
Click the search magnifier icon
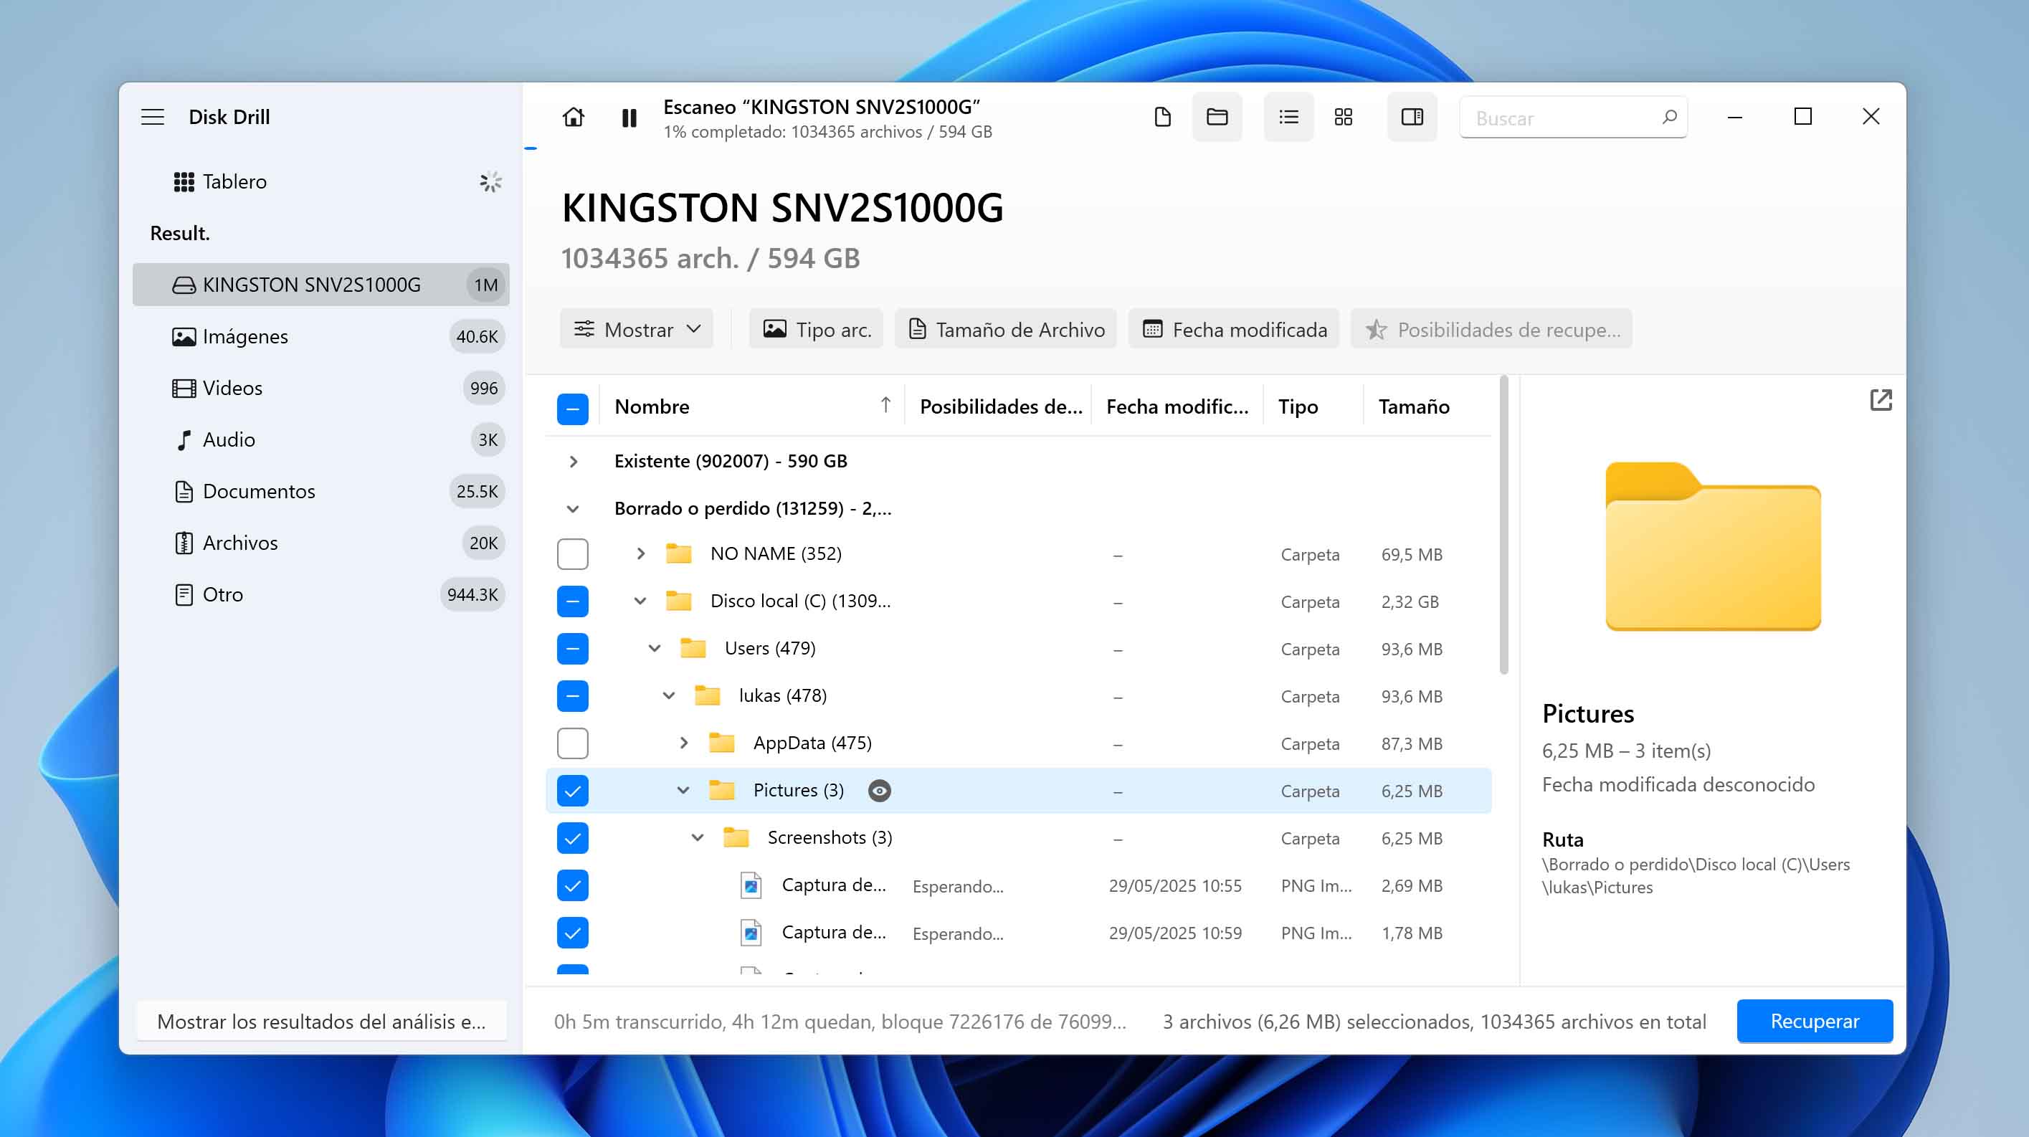click(x=1669, y=118)
